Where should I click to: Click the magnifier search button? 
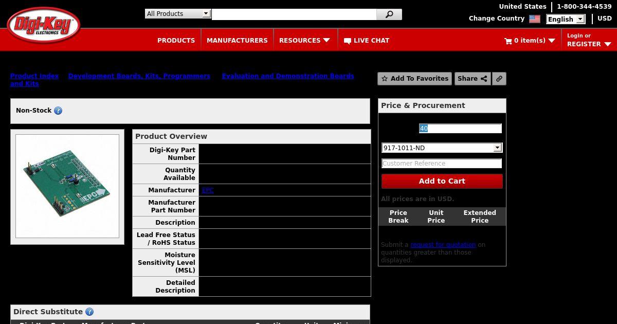(x=389, y=14)
